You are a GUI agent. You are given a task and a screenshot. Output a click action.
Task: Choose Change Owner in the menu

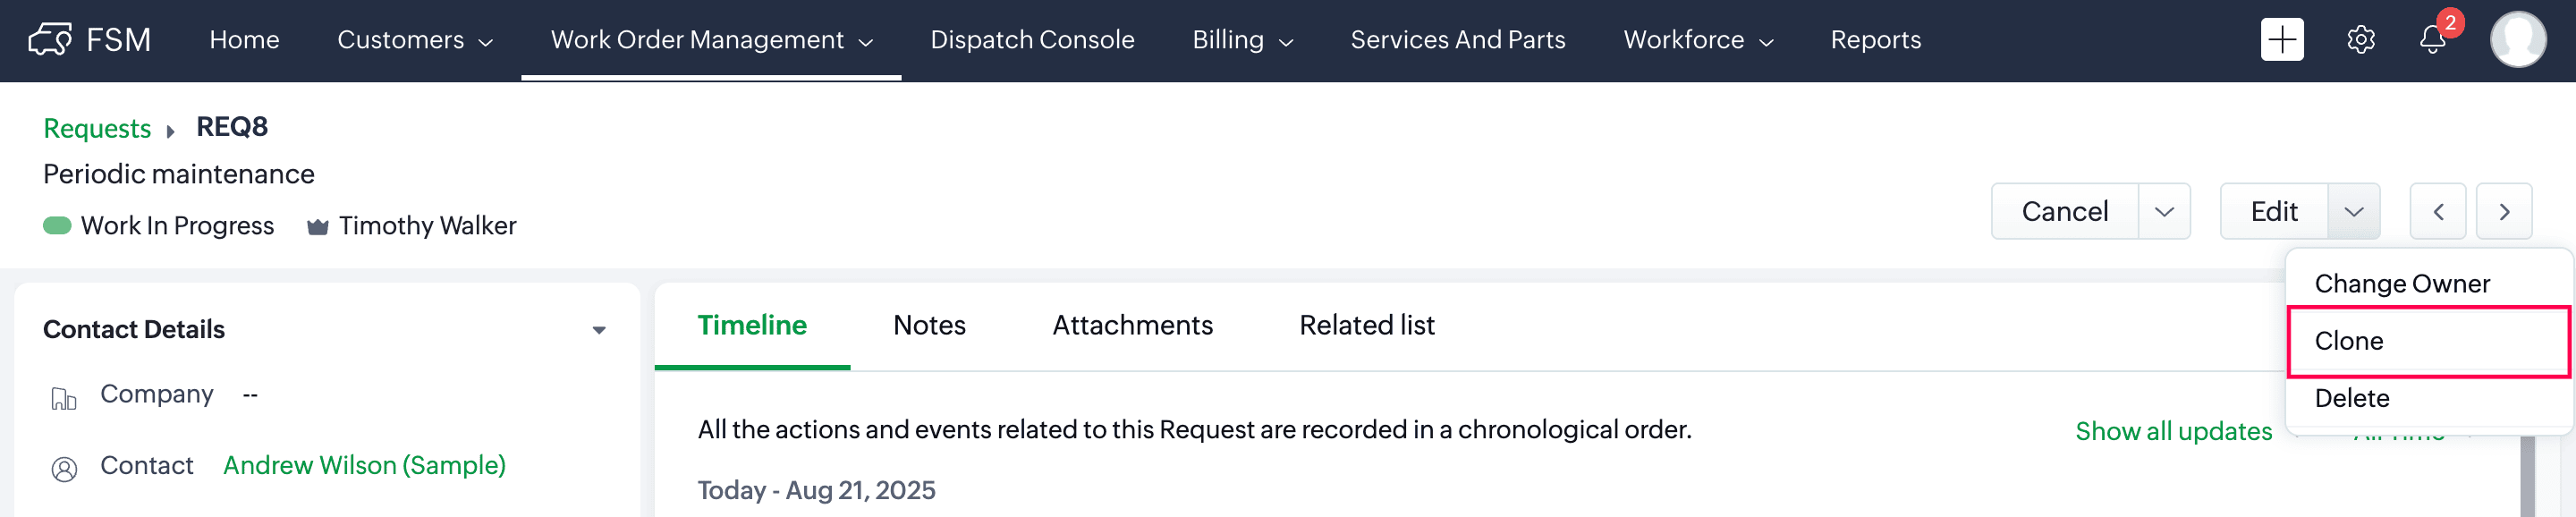tap(2402, 284)
